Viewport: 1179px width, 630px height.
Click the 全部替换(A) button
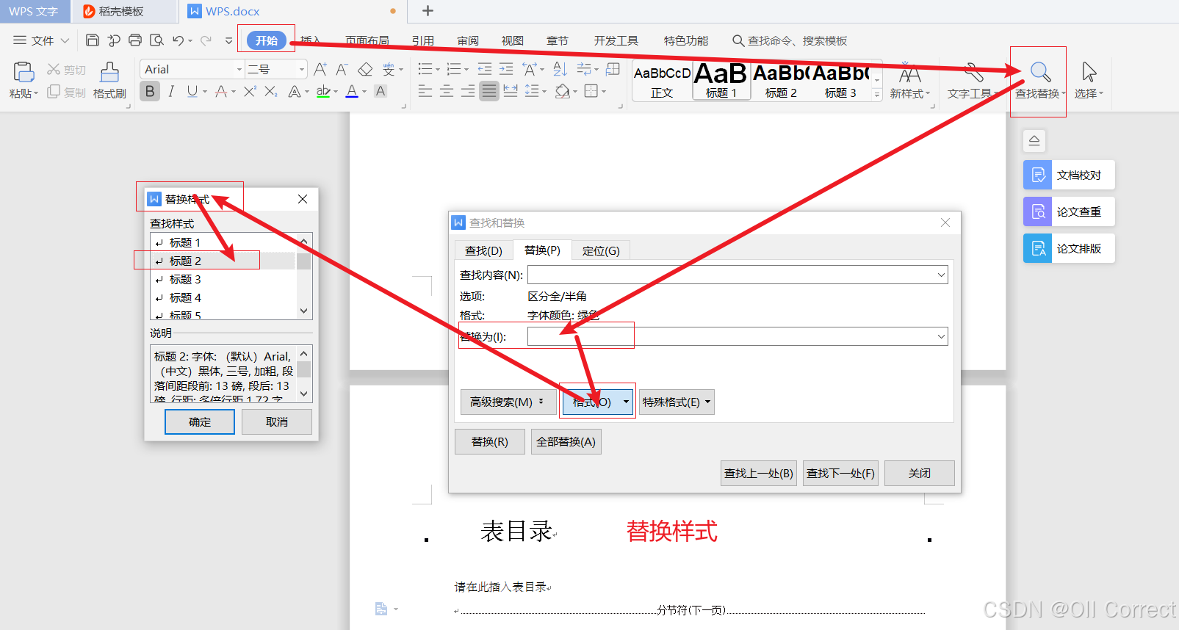coord(565,442)
